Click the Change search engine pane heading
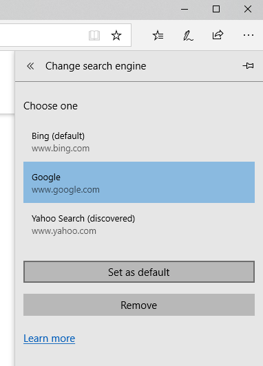 pos(96,66)
